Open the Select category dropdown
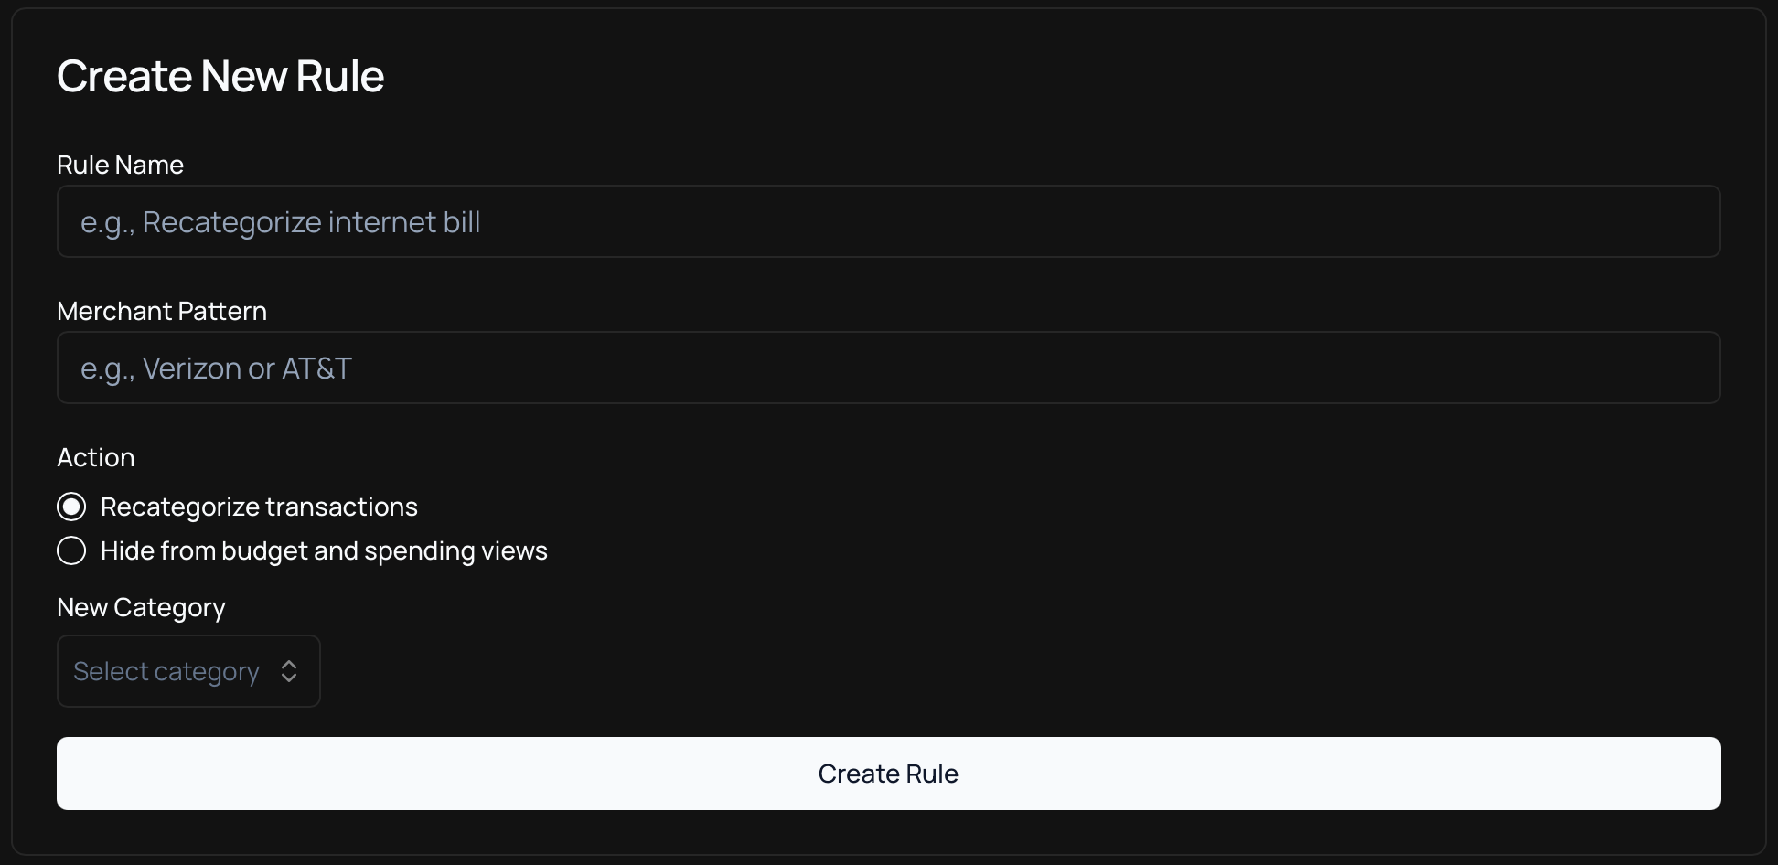1778x865 pixels. pyautogui.click(x=188, y=671)
